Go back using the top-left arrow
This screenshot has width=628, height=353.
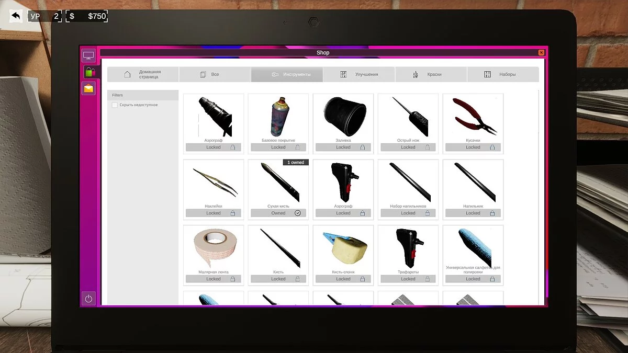click(x=16, y=16)
